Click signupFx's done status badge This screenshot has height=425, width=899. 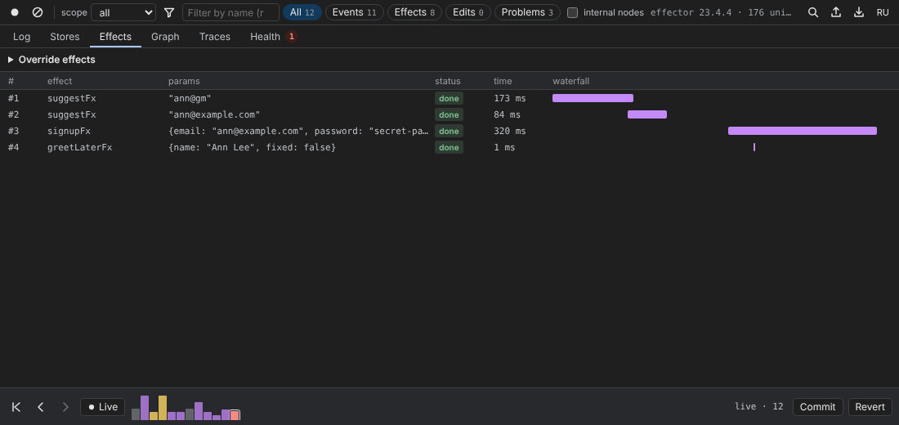(x=449, y=132)
